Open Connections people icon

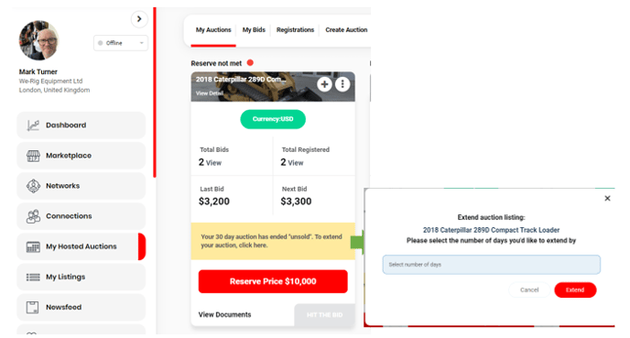pos(33,216)
